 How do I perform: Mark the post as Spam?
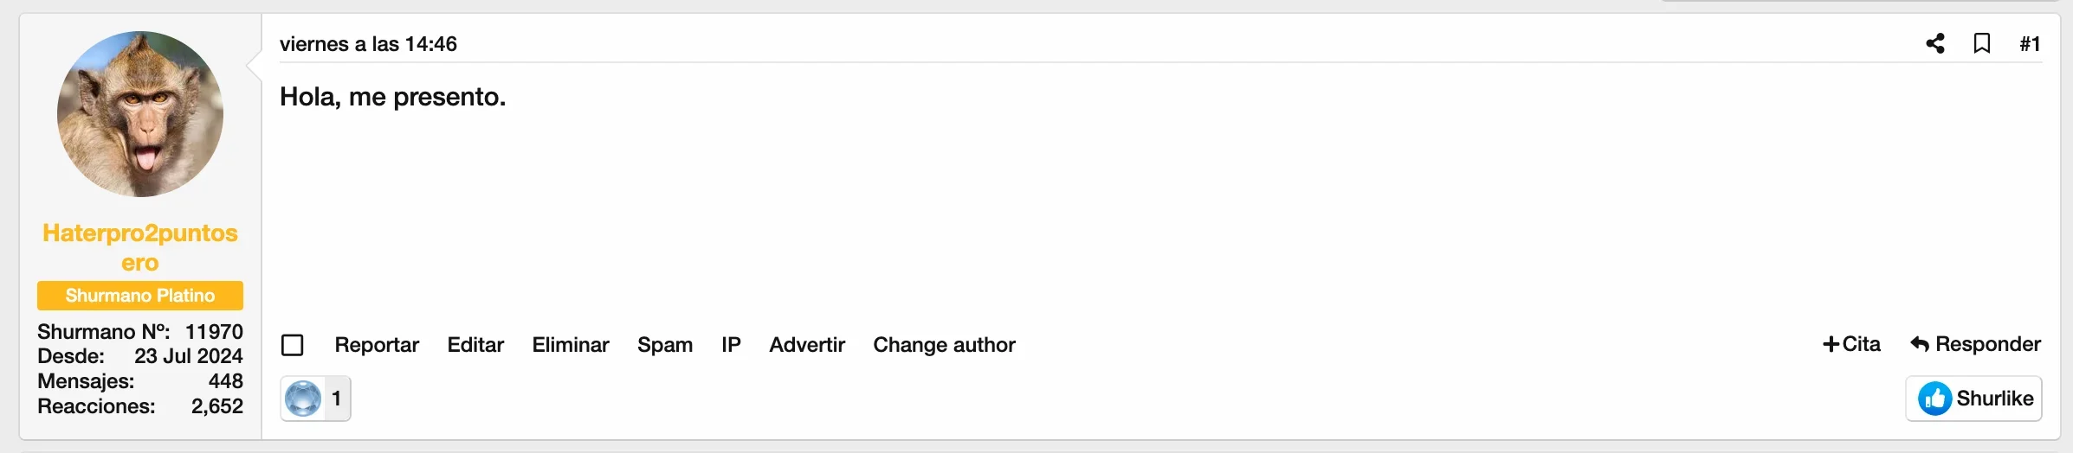[x=665, y=345]
